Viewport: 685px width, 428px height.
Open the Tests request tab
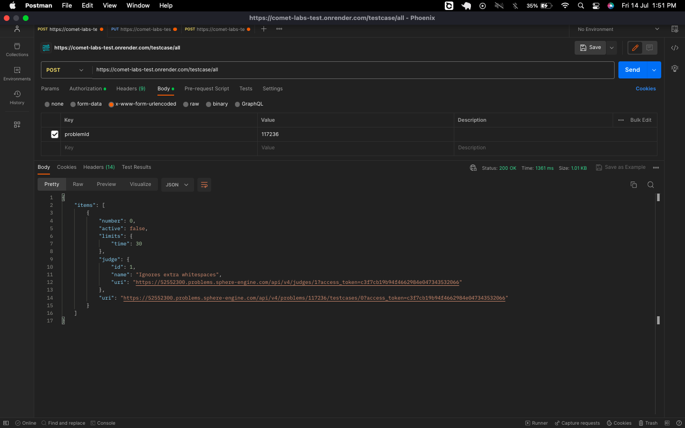click(x=246, y=88)
